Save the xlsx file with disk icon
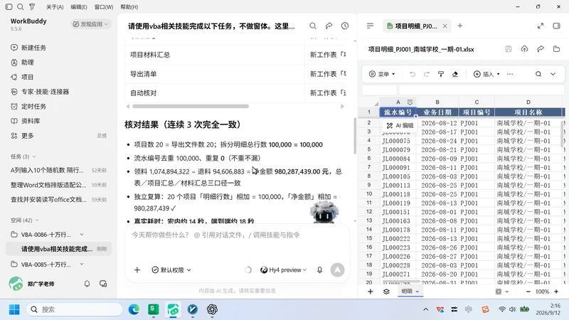 [509, 49]
